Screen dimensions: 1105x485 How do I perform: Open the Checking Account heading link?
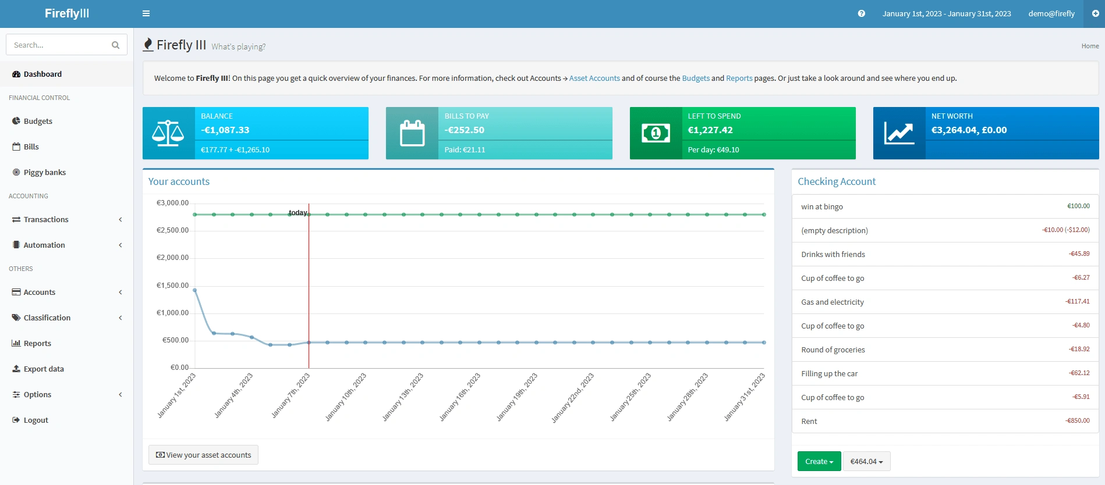click(837, 181)
